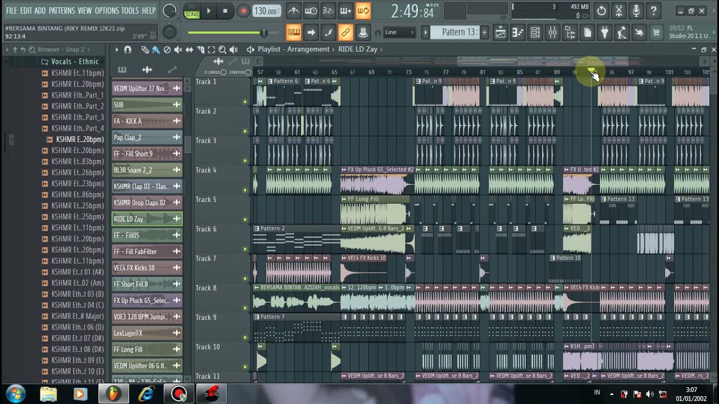Switch to SONG mode

(191, 14)
